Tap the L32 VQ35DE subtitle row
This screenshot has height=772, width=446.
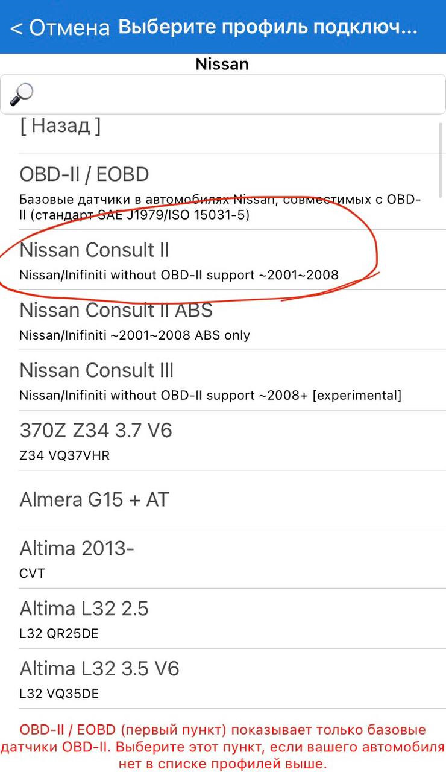59,694
